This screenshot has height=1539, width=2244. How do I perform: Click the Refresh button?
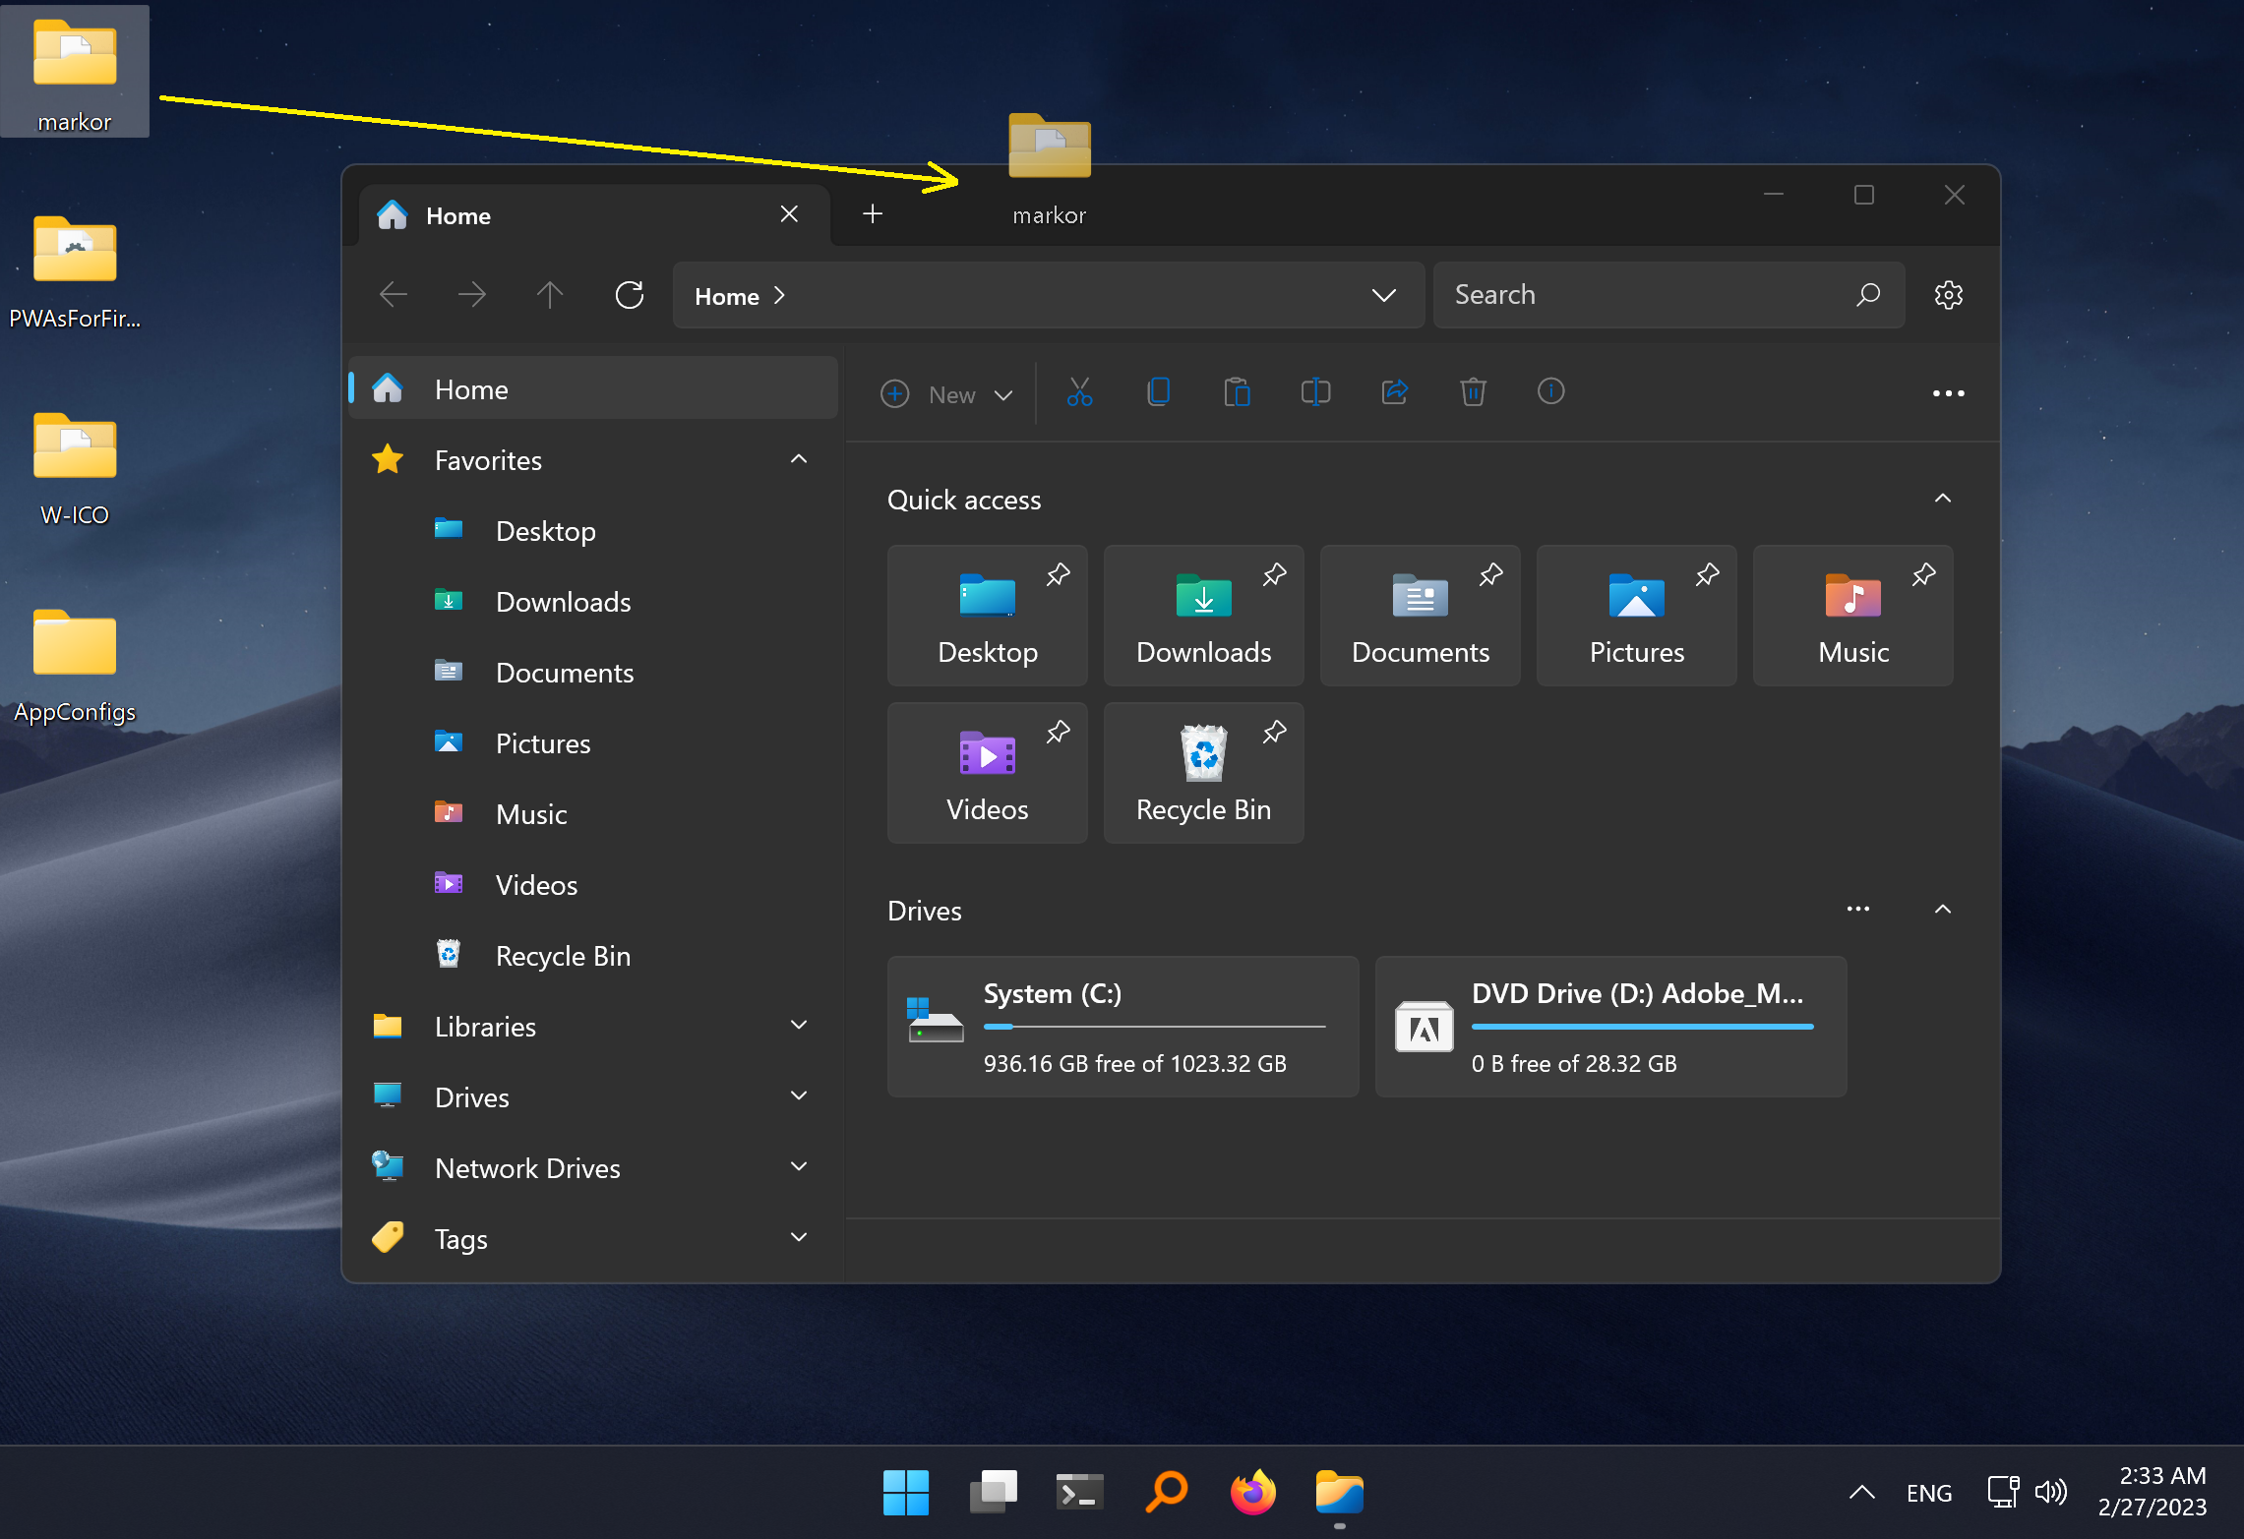[x=630, y=294]
